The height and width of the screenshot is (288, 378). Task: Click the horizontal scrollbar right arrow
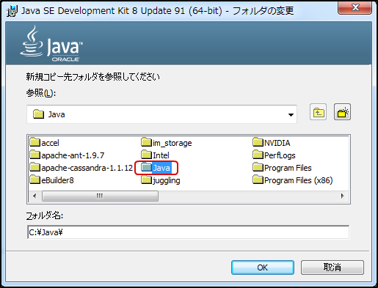[342, 196]
